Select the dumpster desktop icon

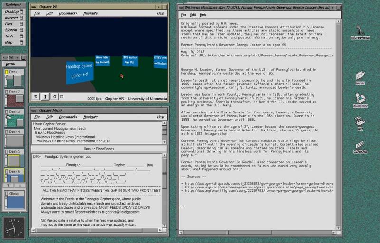coord(360,100)
